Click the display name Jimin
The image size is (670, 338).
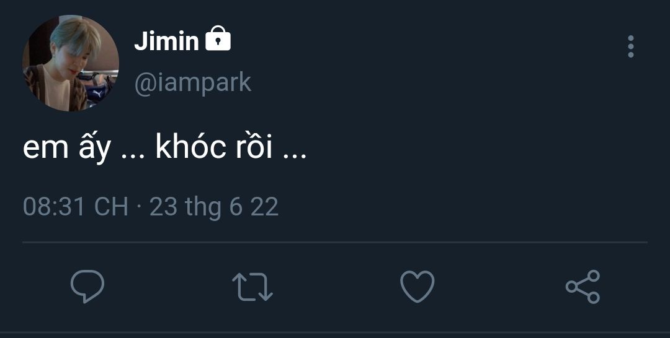[x=166, y=41]
